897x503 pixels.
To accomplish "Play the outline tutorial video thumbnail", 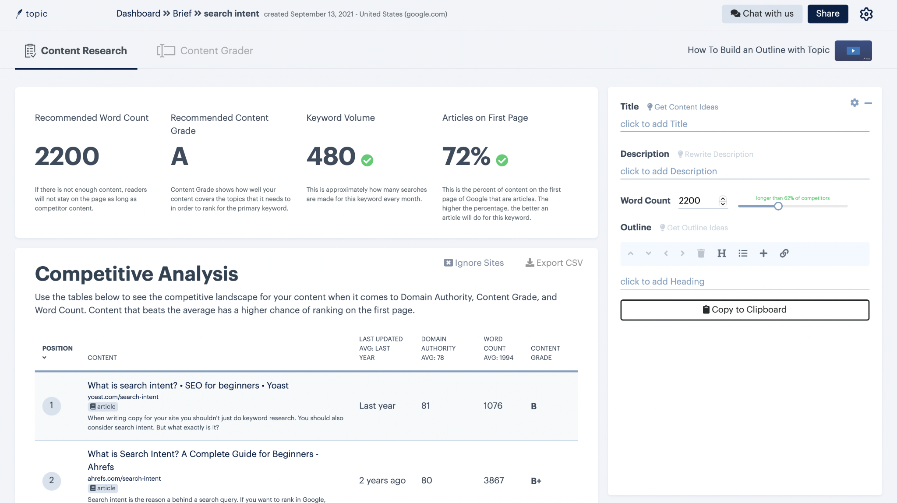I will (853, 51).
